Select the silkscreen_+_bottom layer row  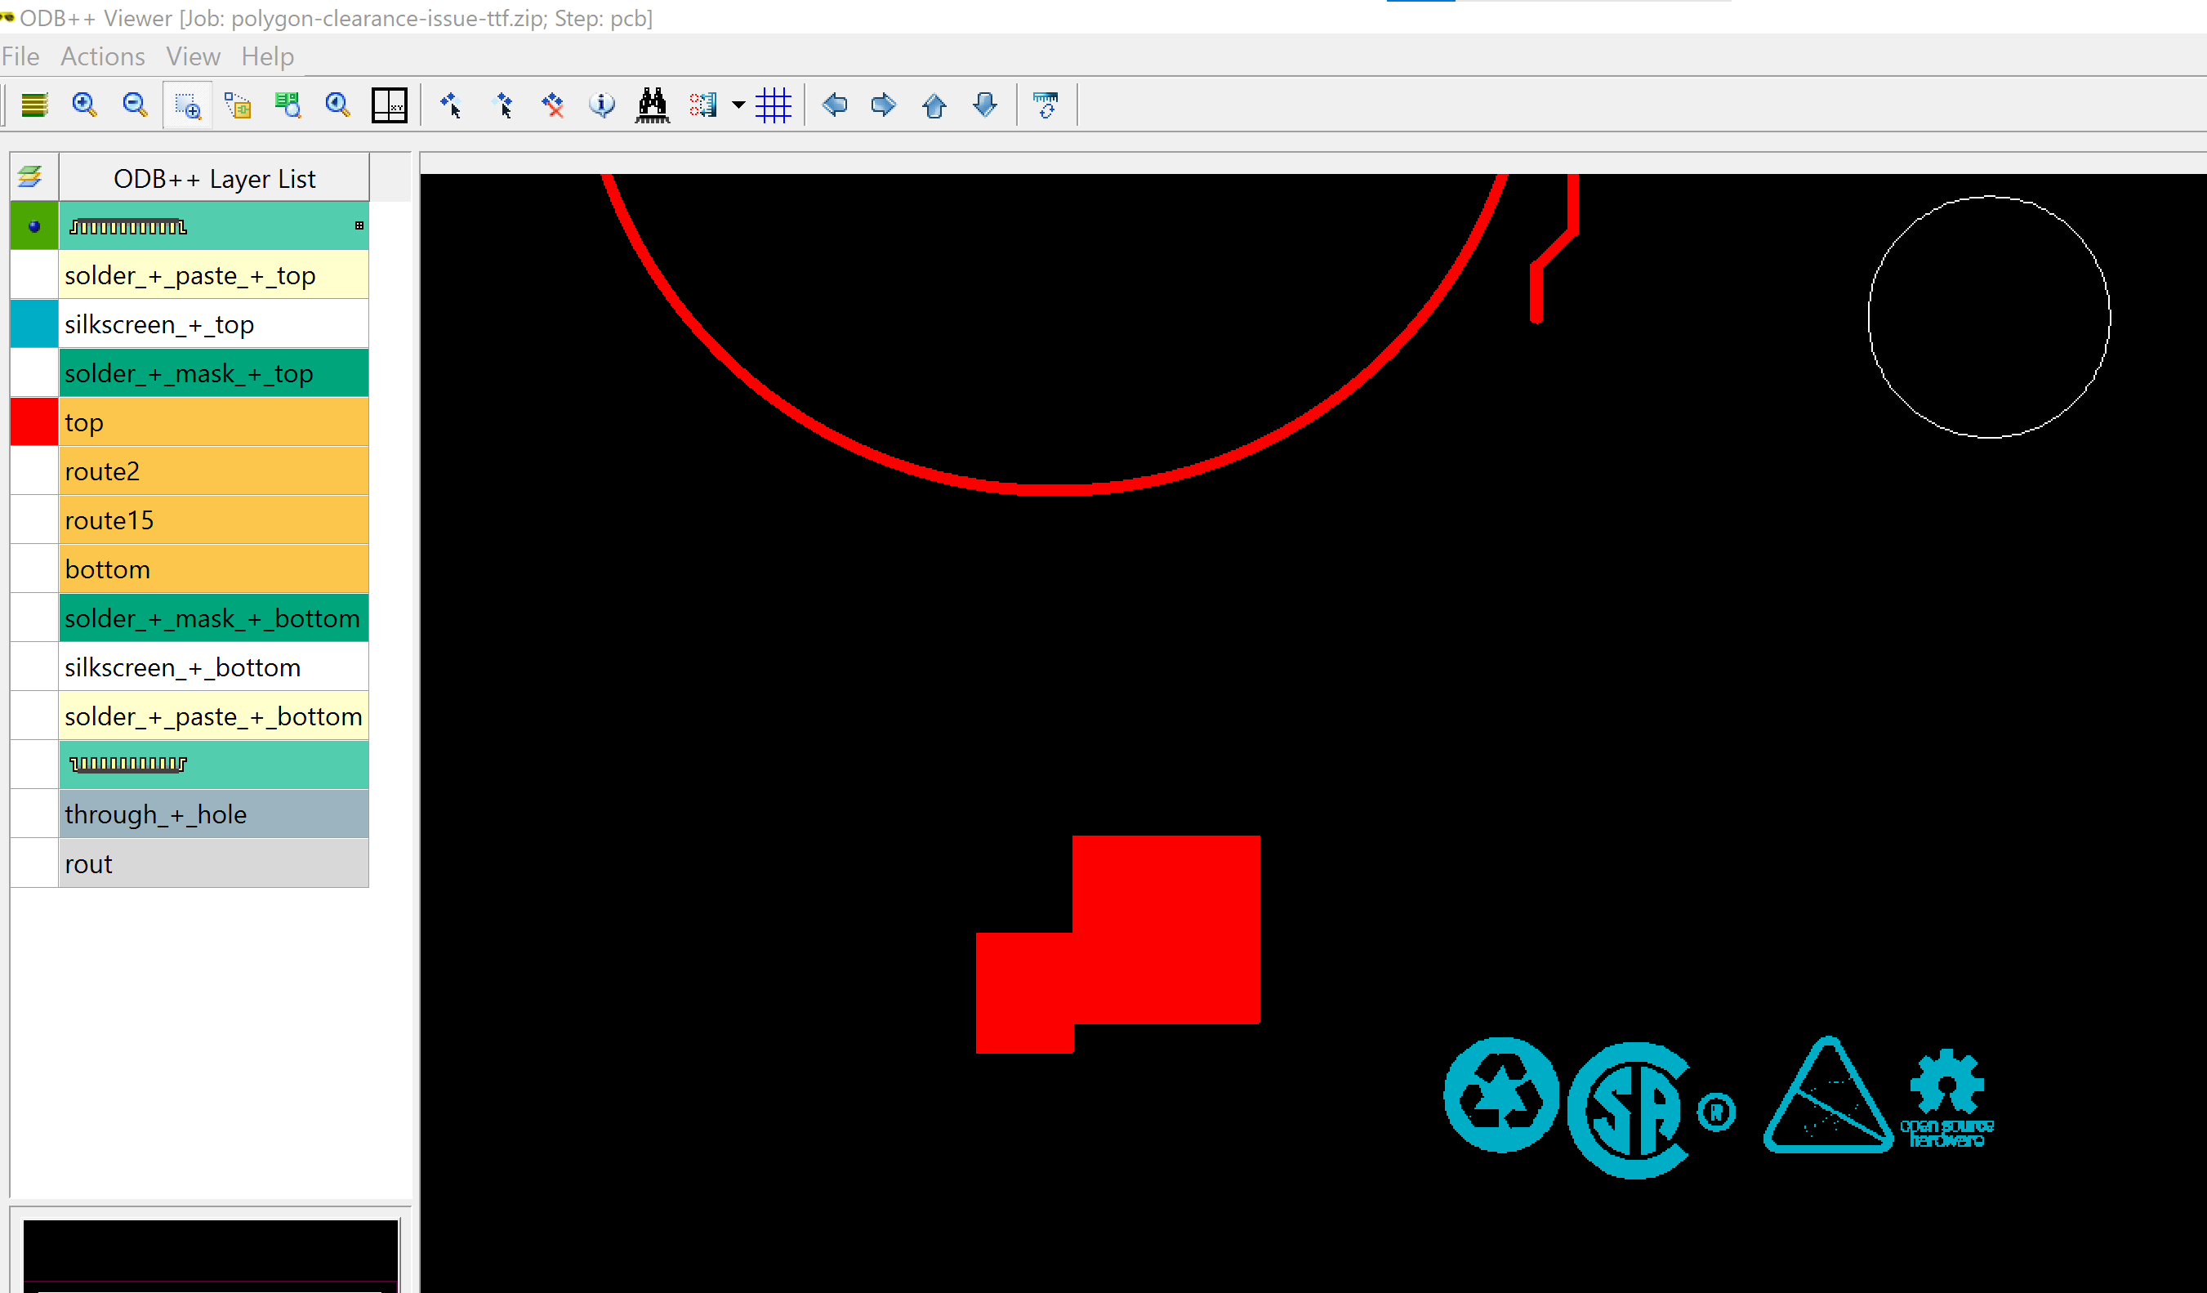pyautogui.click(x=214, y=667)
